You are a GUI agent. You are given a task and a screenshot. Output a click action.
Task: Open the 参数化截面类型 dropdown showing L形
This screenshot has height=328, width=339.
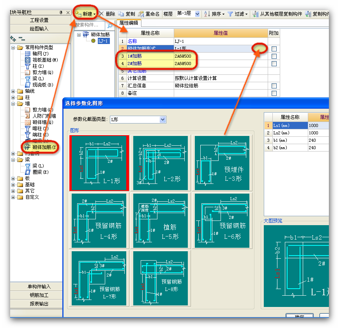(162, 120)
